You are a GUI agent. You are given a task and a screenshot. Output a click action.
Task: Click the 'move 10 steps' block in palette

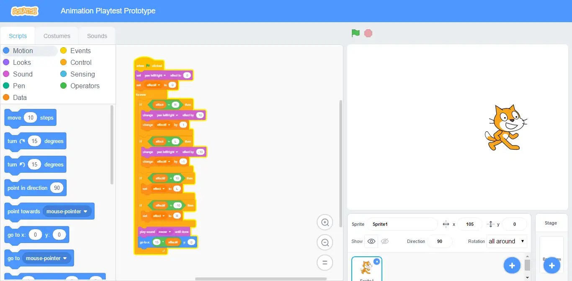click(30, 118)
